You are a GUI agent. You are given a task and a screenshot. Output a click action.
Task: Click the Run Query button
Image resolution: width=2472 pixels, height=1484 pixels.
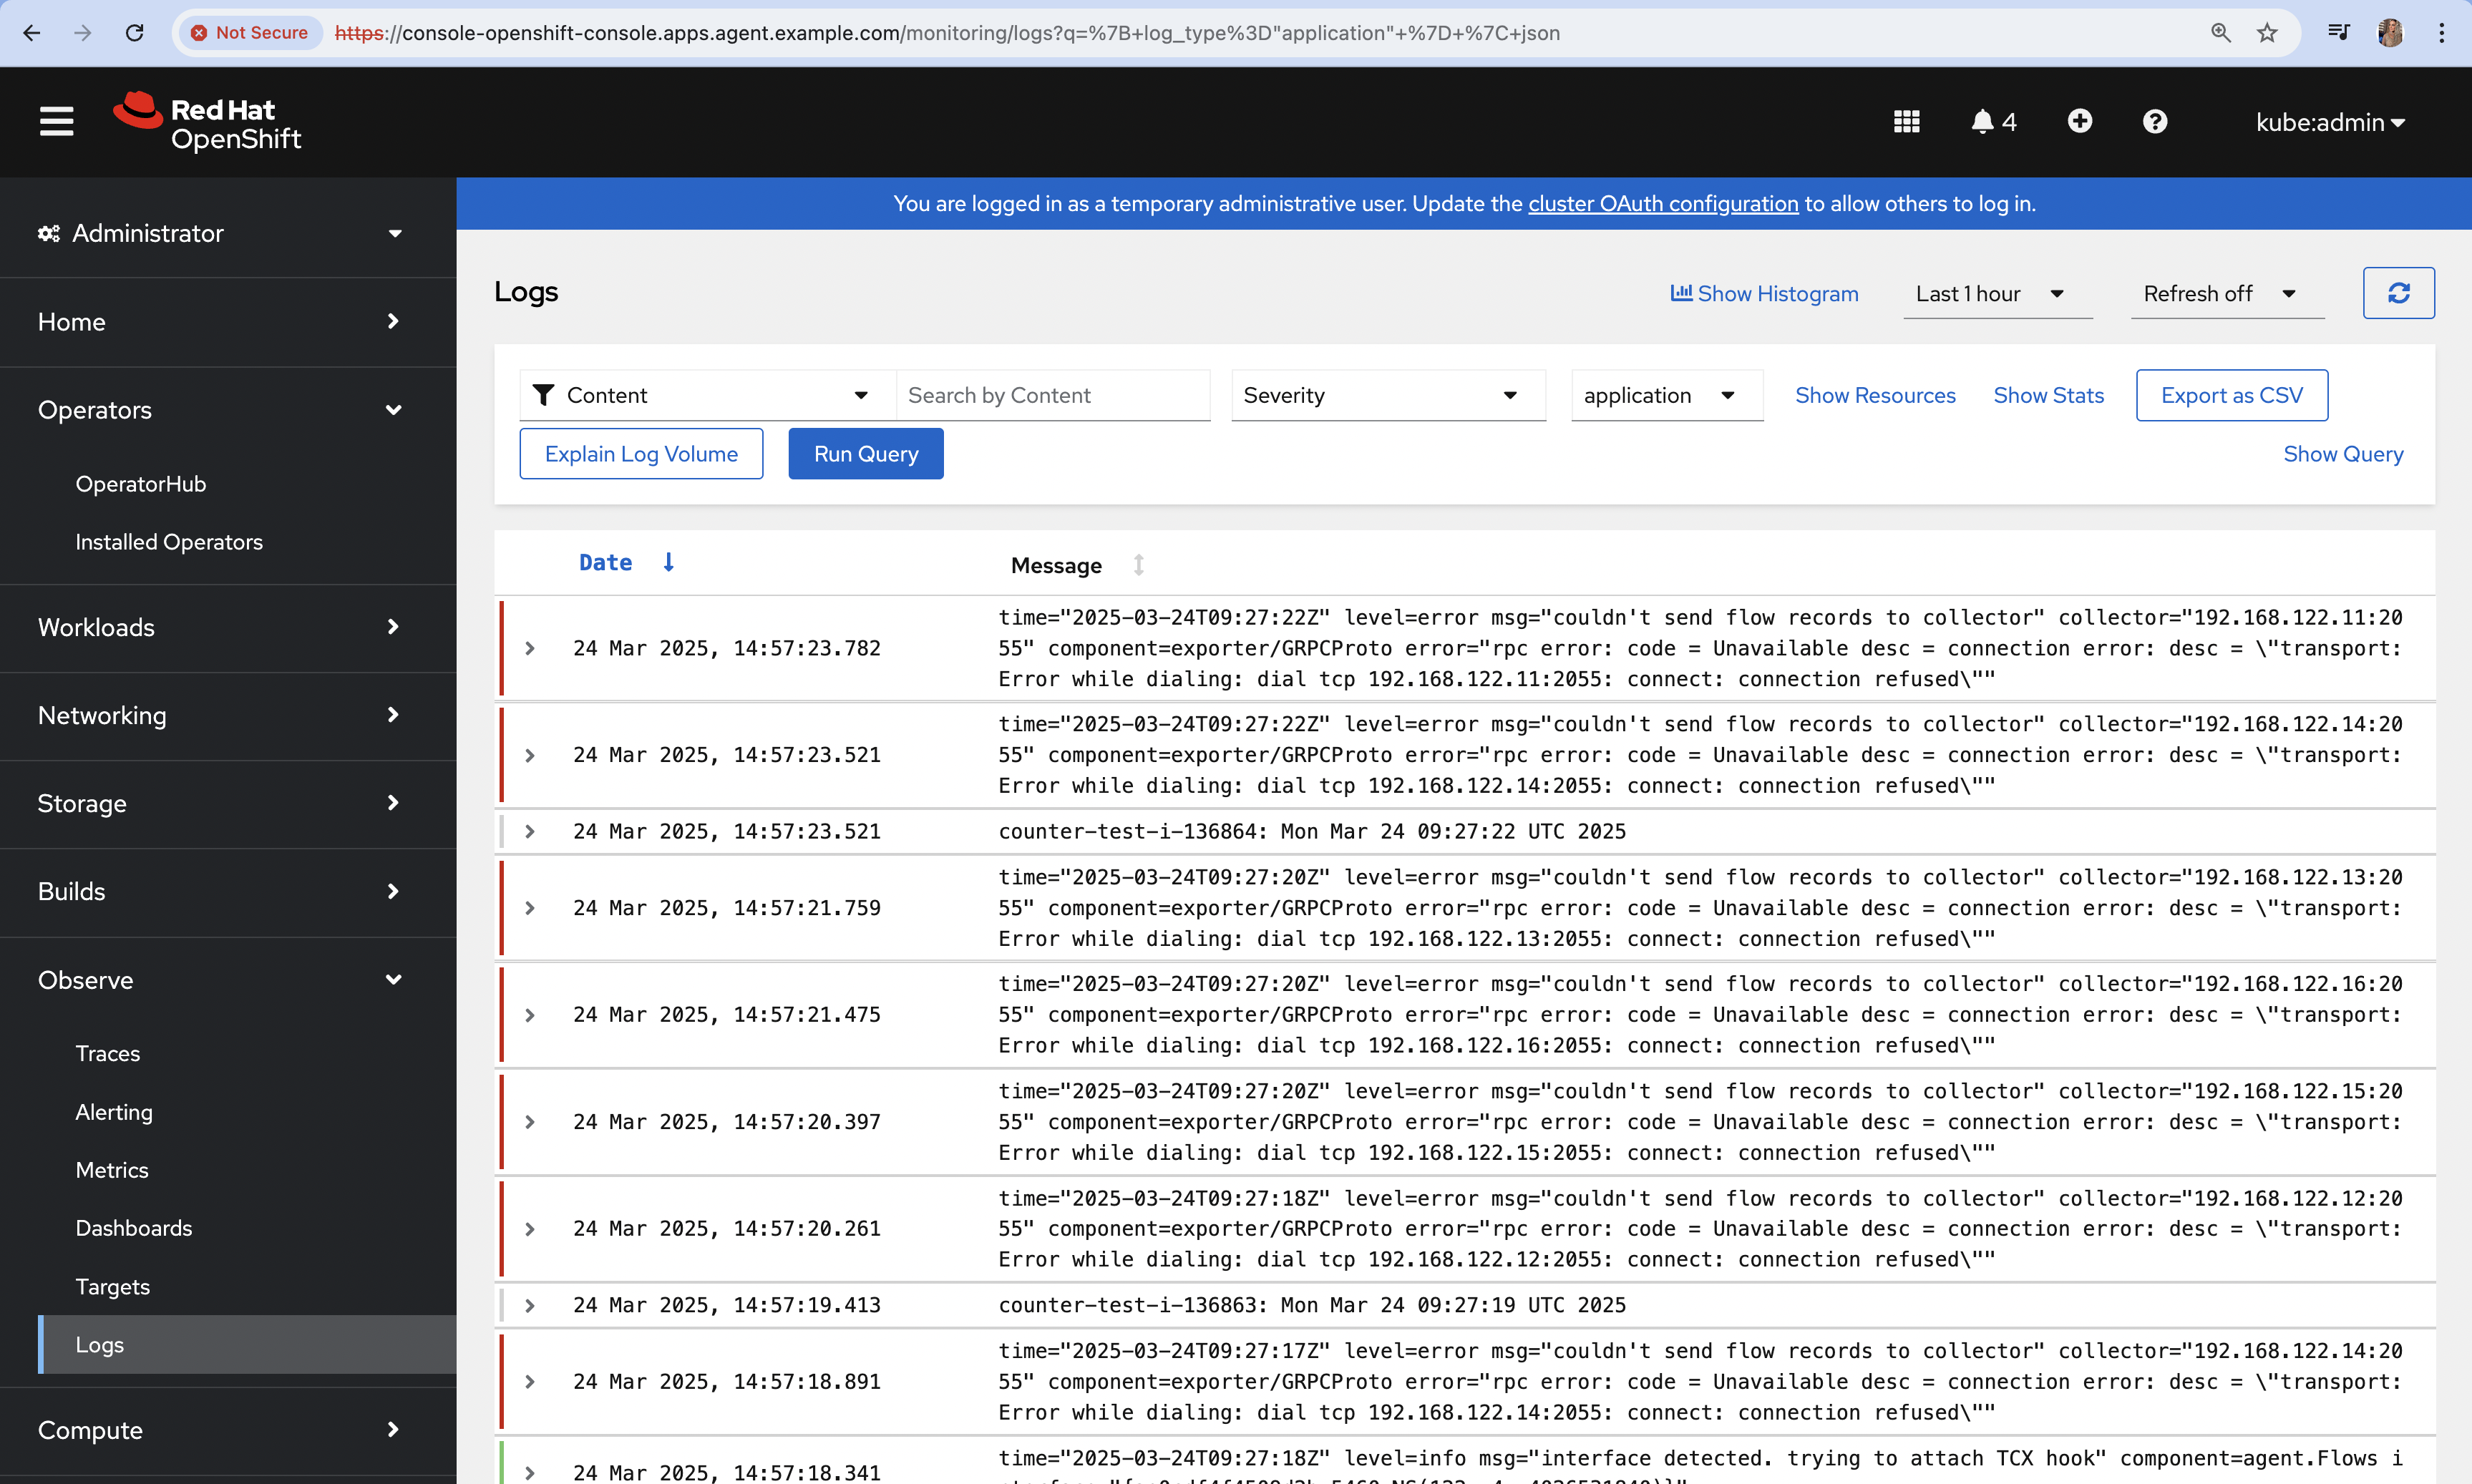(865, 453)
